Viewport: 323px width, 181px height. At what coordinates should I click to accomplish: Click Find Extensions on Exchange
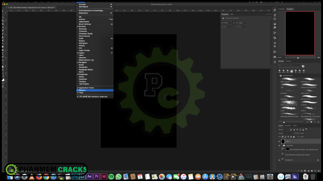pyautogui.click(x=95, y=11)
